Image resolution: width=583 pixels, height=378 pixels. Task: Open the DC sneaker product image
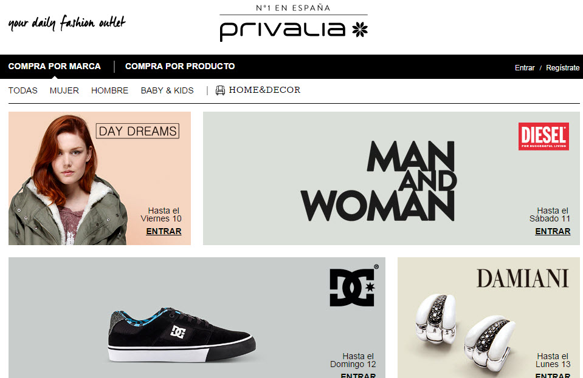(x=182, y=334)
